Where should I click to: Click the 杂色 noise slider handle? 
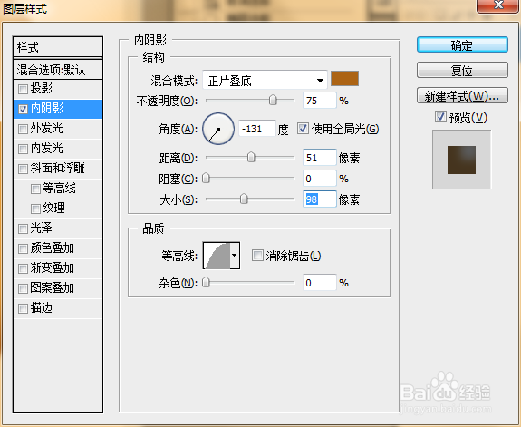(x=206, y=283)
